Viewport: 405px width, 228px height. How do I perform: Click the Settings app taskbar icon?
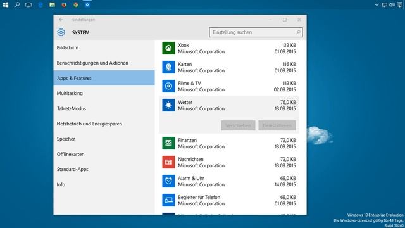87,4
